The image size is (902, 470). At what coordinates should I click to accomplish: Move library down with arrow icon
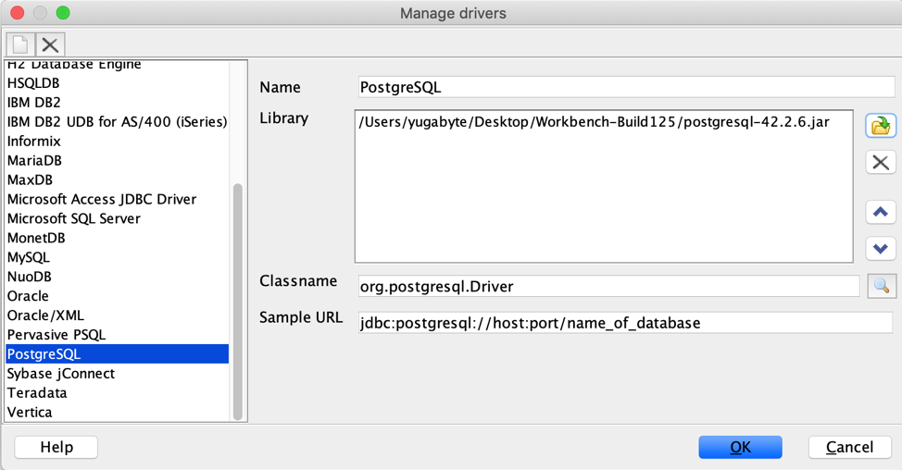click(880, 248)
